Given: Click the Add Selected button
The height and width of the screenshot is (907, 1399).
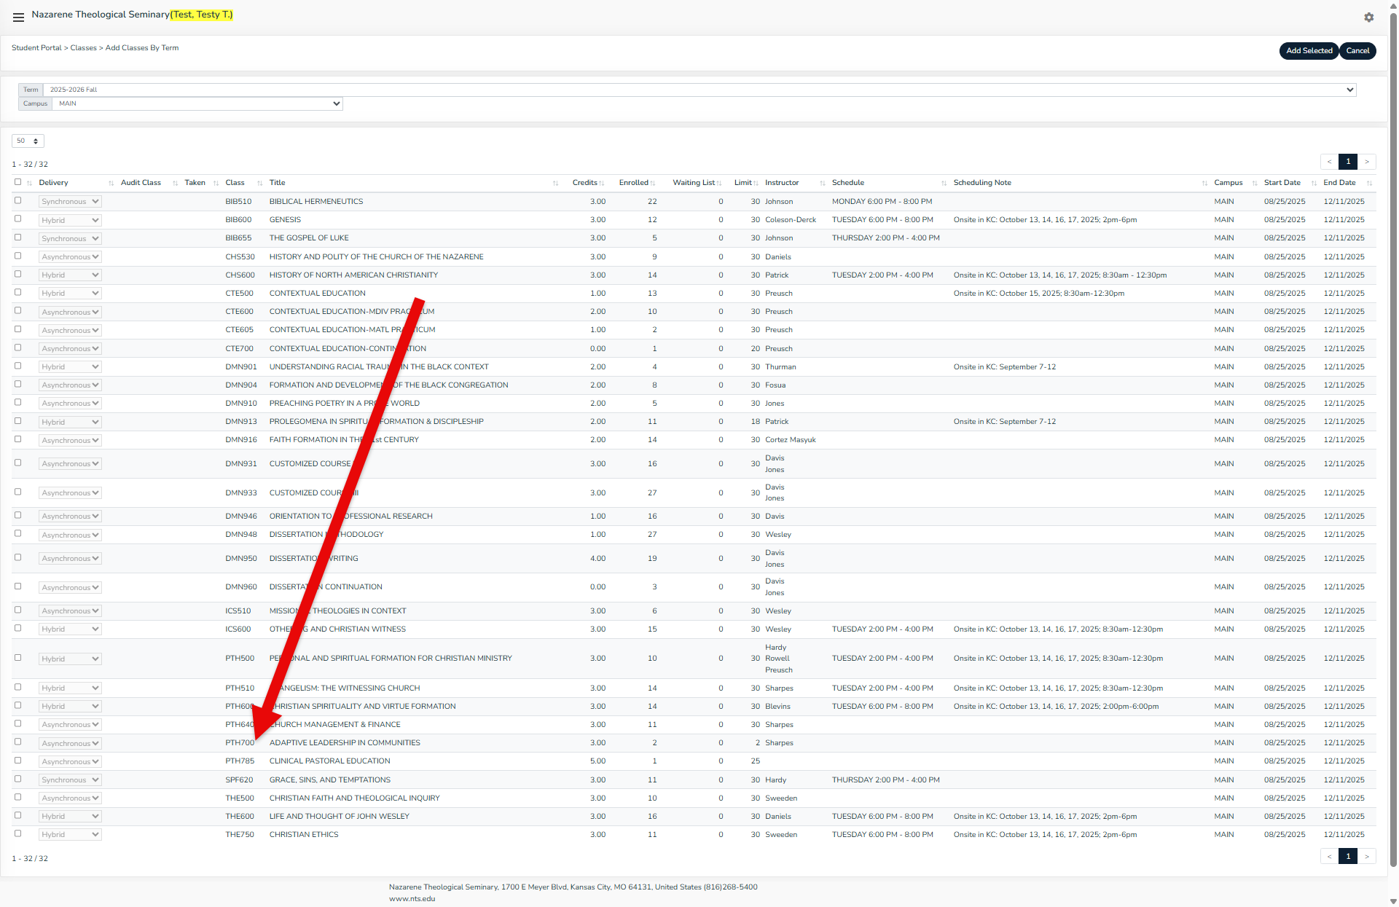Looking at the screenshot, I should [x=1309, y=51].
